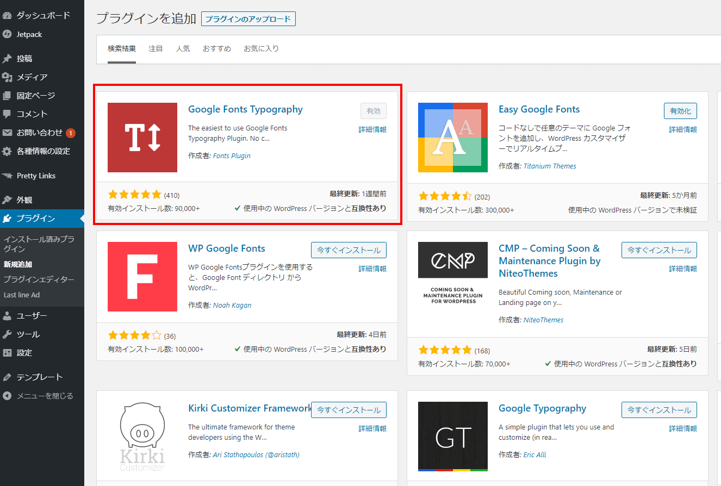Switch to the 検索結果 tab
Viewport: 721px width, 486px height.
[x=122, y=48]
